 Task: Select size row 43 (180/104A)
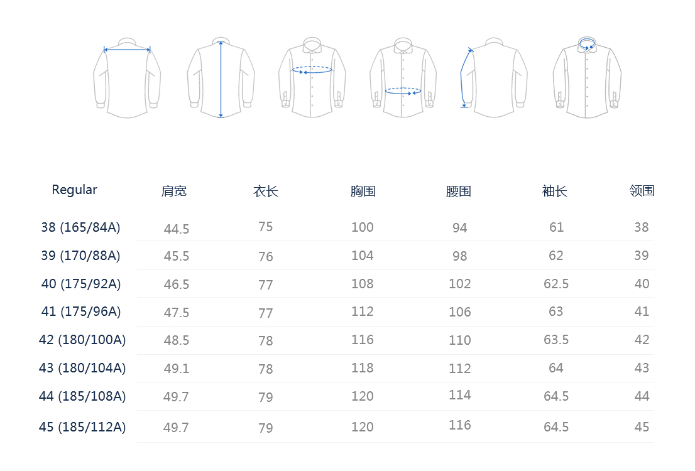[82, 368]
